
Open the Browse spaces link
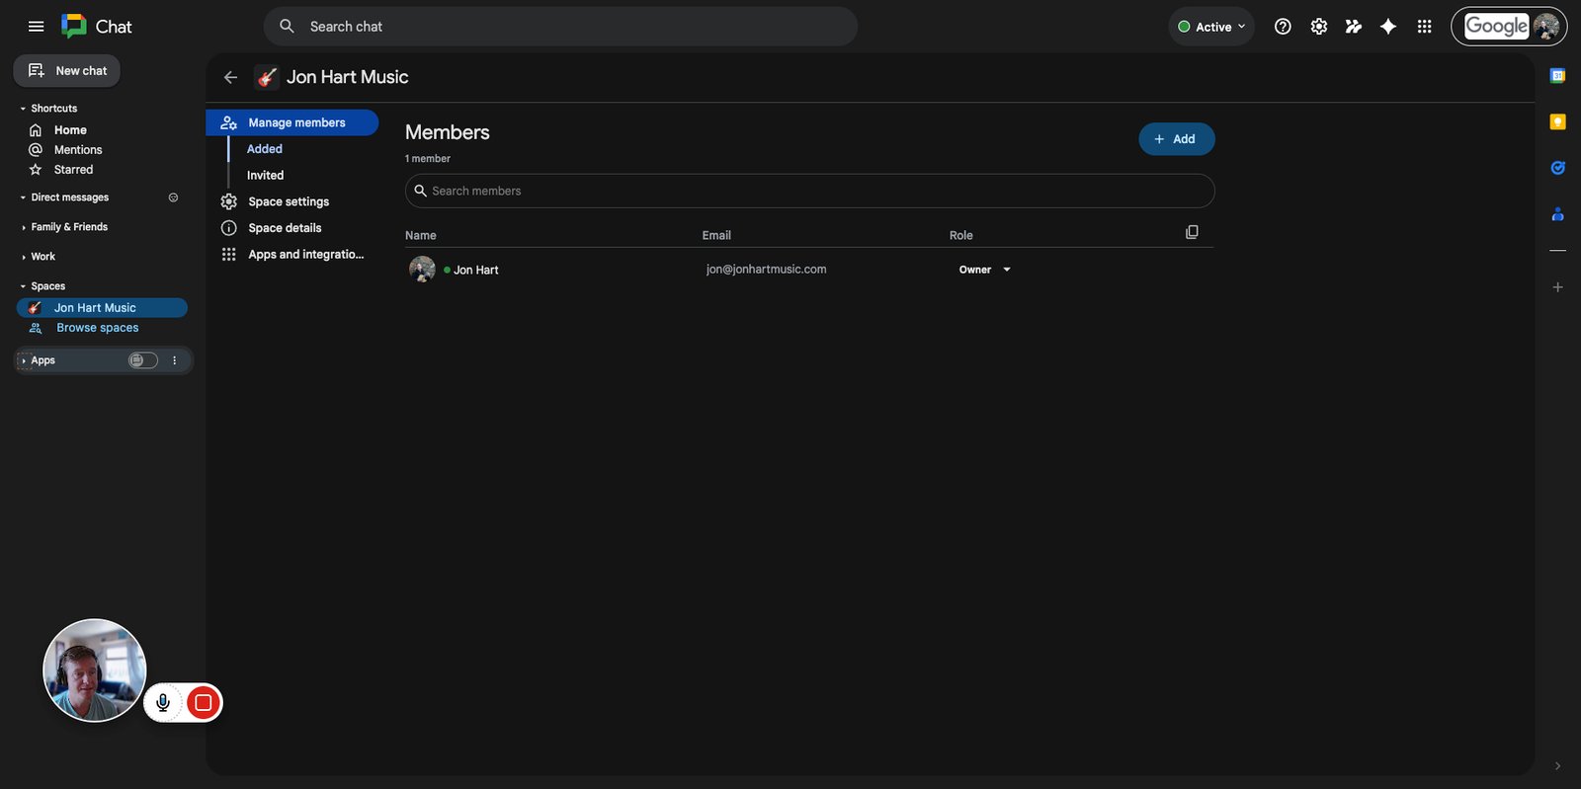pyautogui.click(x=97, y=328)
